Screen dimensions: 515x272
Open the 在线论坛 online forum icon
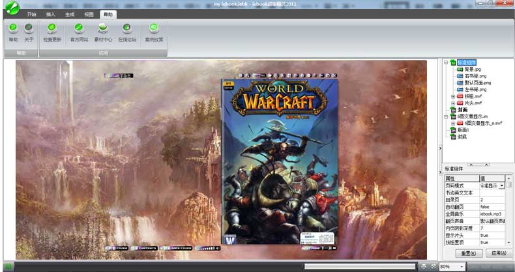click(x=127, y=27)
